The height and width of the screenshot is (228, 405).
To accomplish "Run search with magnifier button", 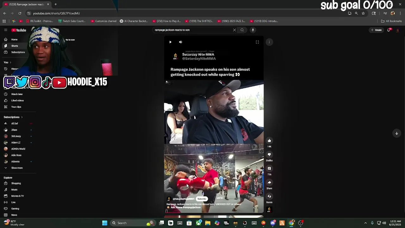I will pos(242,30).
